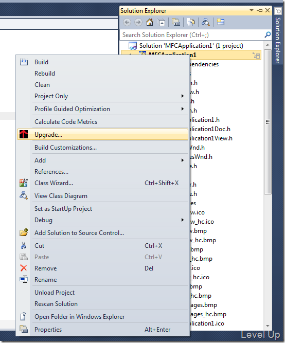The width and height of the screenshot is (285, 343).
Task: Select Unload Project
Action: (102, 292)
